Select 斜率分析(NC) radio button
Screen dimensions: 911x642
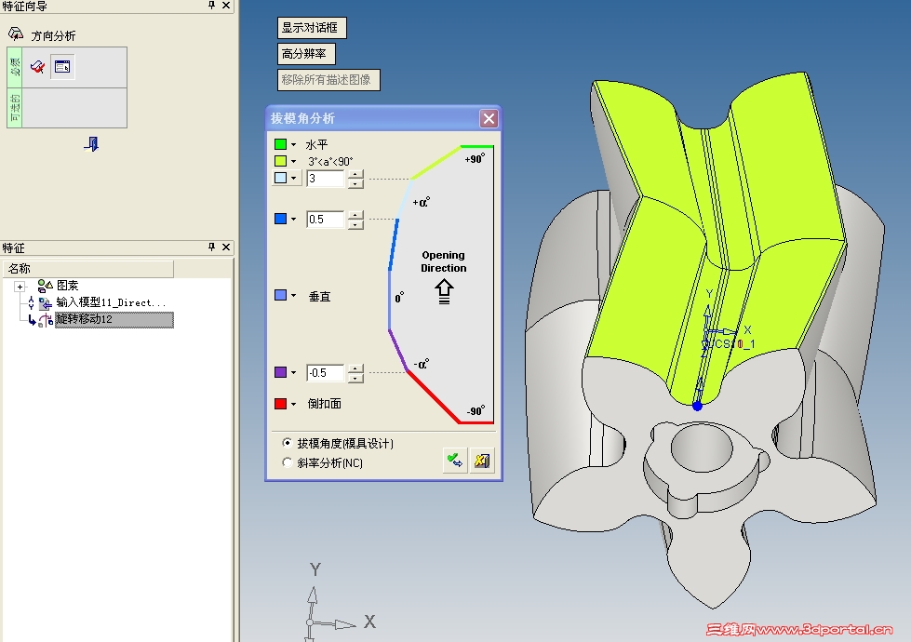click(287, 462)
